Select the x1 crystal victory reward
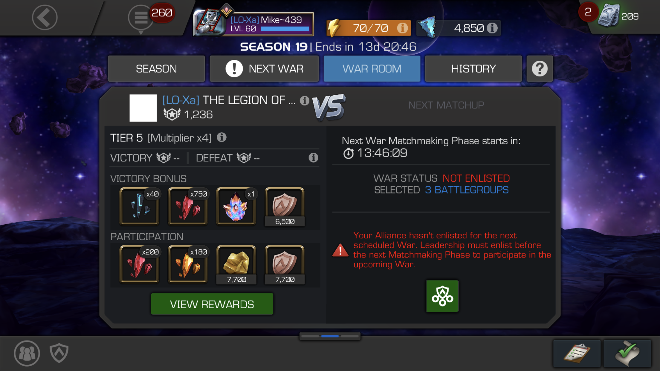Viewport: 660px width, 371px height. point(236,206)
